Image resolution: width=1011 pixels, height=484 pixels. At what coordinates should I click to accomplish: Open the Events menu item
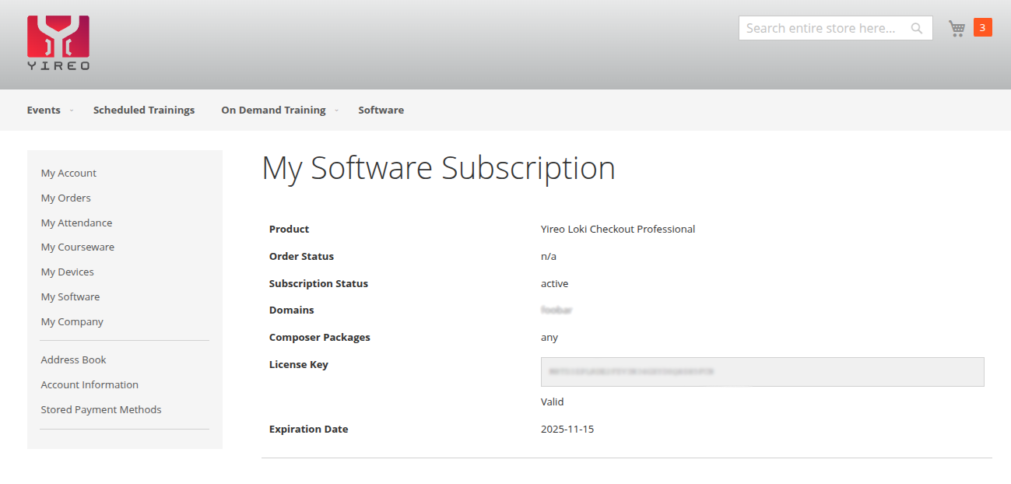pyautogui.click(x=44, y=110)
